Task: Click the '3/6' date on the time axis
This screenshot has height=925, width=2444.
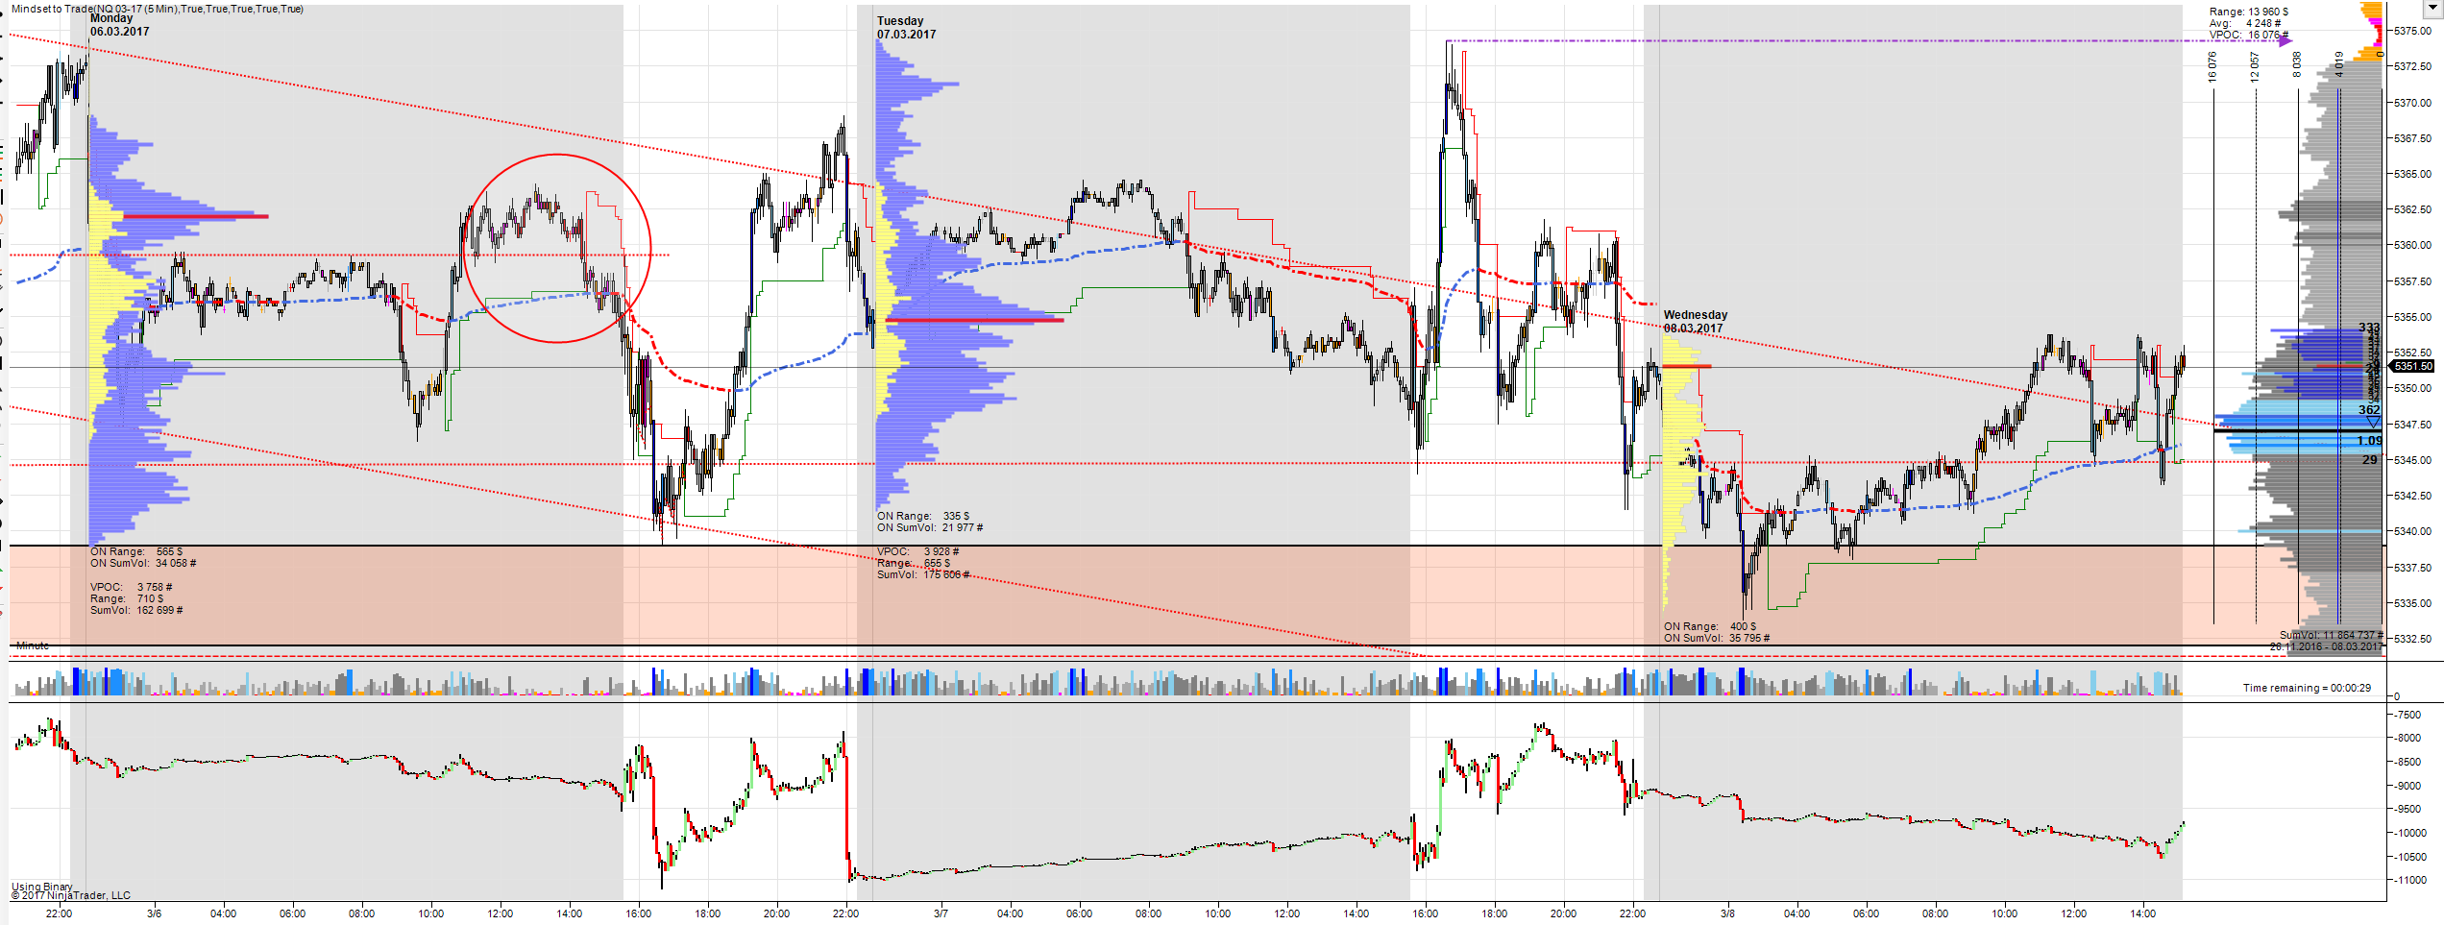Action: [x=154, y=913]
